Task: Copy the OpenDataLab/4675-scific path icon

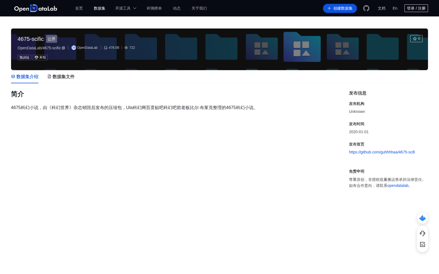Action: pos(63,48)
